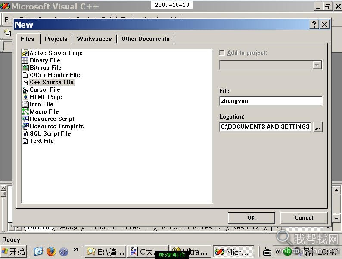The width and height of the screenshot is (342, 259).
Task: Select the Bitmap File icon
Action: [25, 68]
